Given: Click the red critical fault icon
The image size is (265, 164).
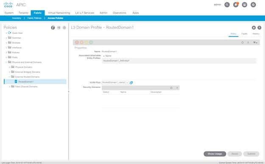Looking at the screenshot, I should [x=77, y=42].
